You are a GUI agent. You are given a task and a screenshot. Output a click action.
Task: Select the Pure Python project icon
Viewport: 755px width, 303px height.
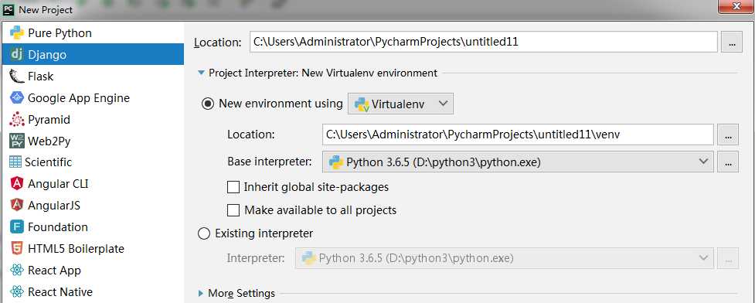pos(17,33)
